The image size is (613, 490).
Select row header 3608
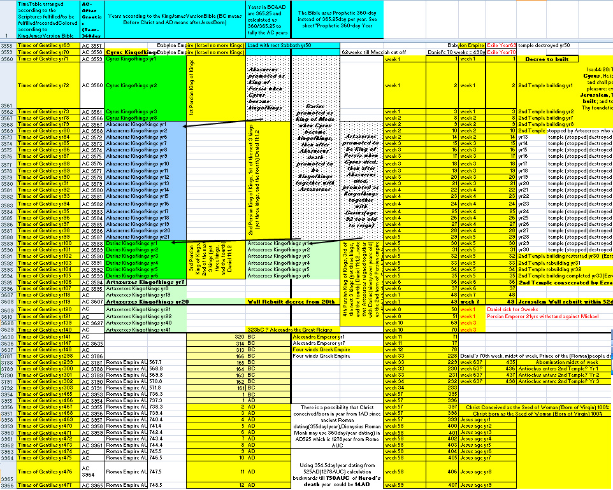pos(8,302)
